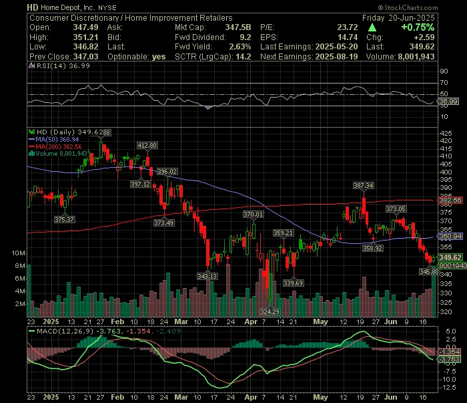Click the Fwd Yield value 2.63%
The image size is (467, 403).
coord(240,47)
